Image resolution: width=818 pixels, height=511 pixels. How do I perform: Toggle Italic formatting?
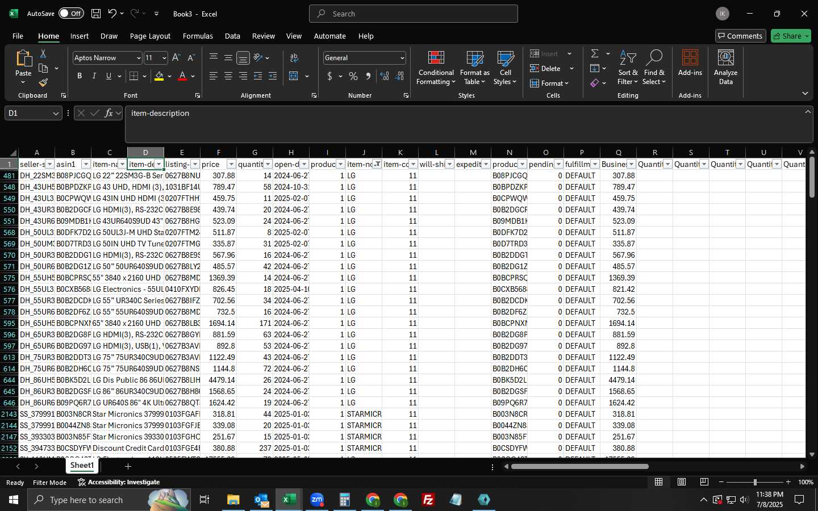(94, 76)
